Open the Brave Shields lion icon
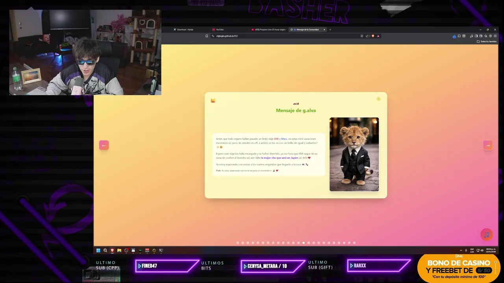This screenshot has height=283, width=504. click(373, 36)
